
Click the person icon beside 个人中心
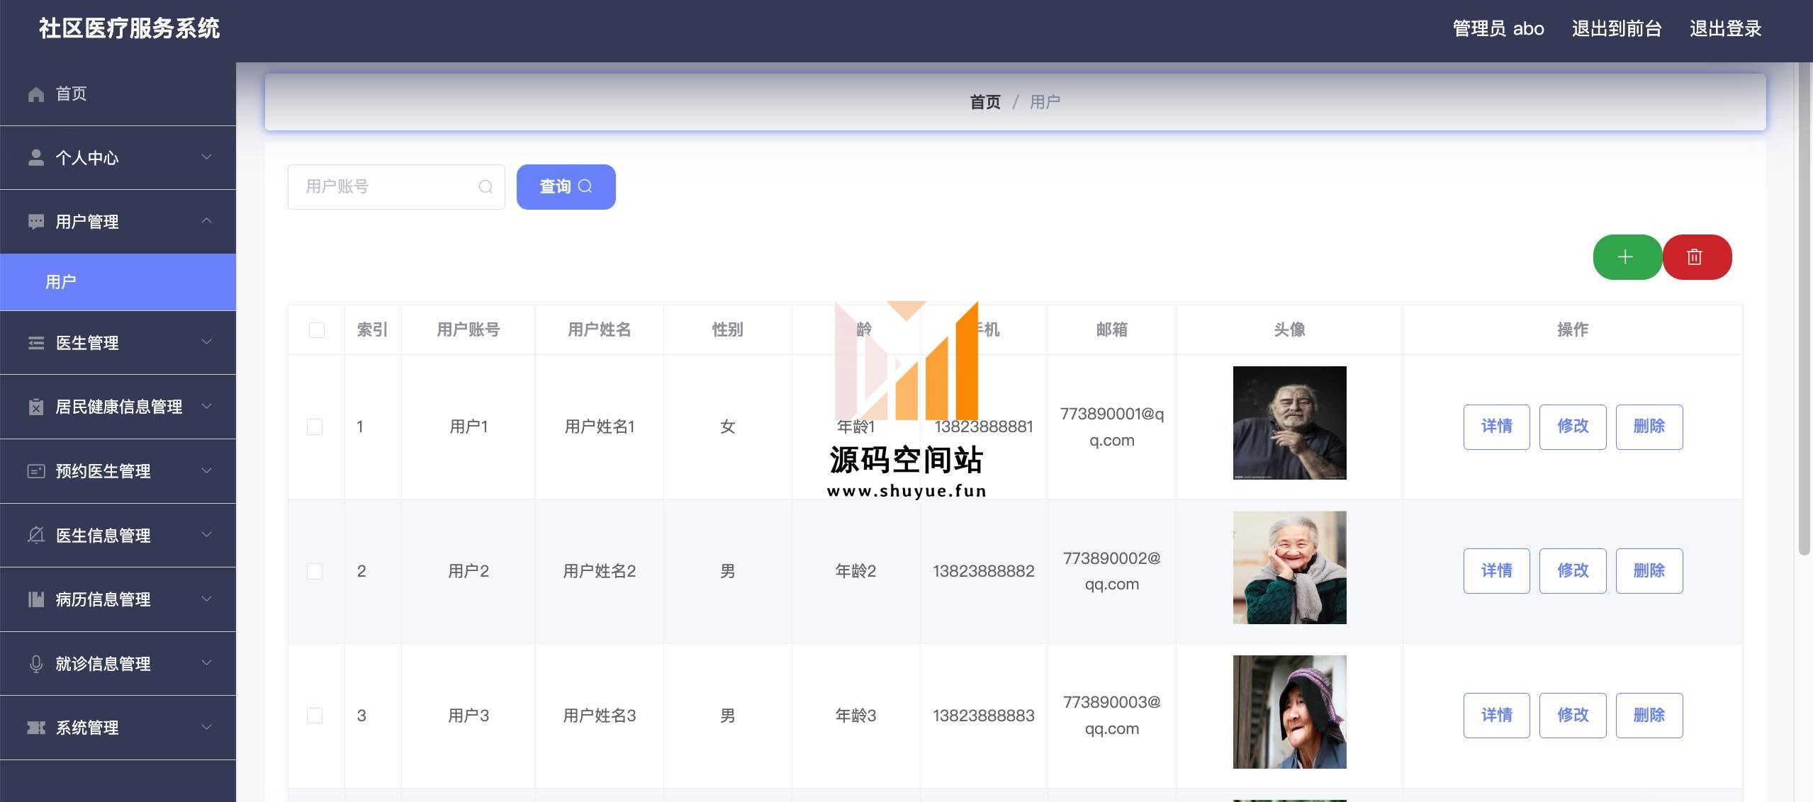pyautogui.click(x=36, y=158)
